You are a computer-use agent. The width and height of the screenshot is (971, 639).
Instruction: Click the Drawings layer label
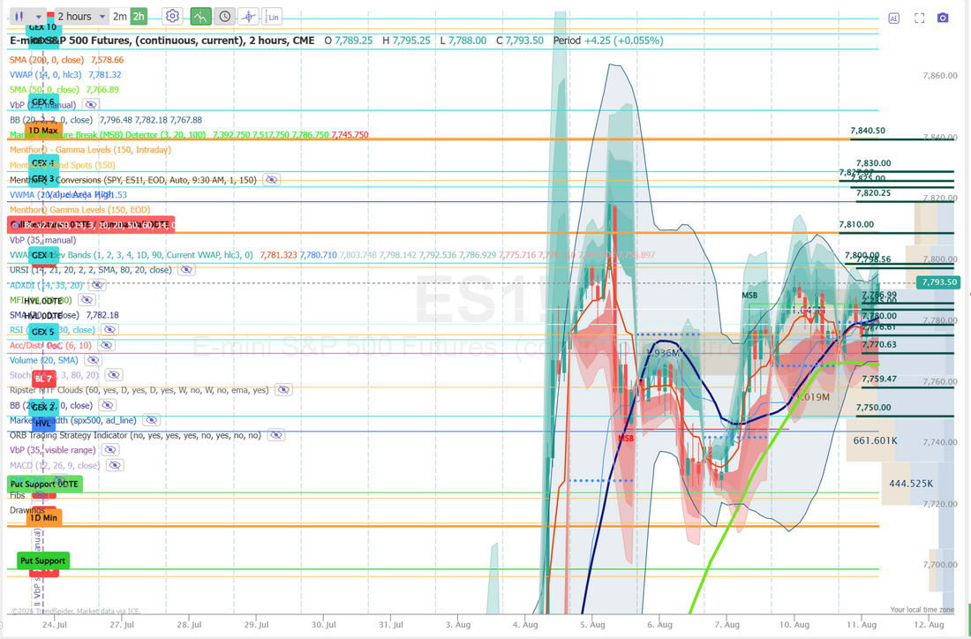[x=26, y=510]
